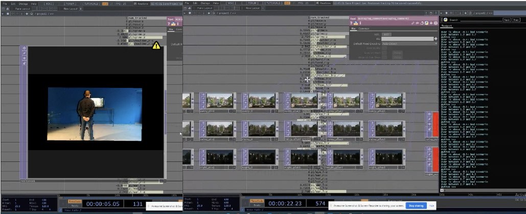Click Python icon in left window Text dialog

coord(173,24)
